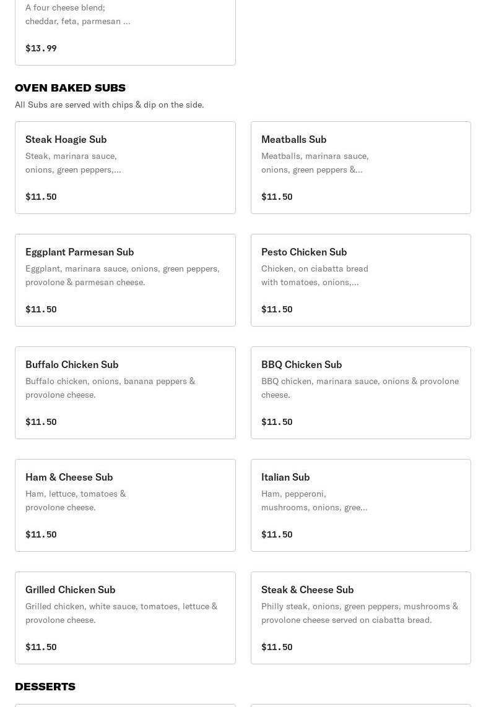
Task: Click the Steak Hoagie Sub $11.50 price
Action: pos(41,197)
